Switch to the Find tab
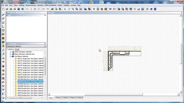 tap(17, 49)
